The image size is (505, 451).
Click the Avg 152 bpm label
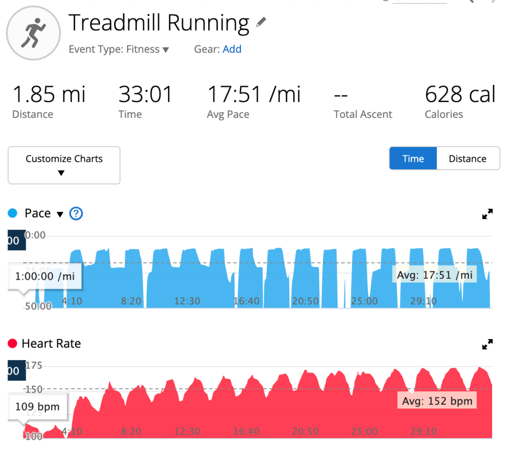(x=437, y=401)
